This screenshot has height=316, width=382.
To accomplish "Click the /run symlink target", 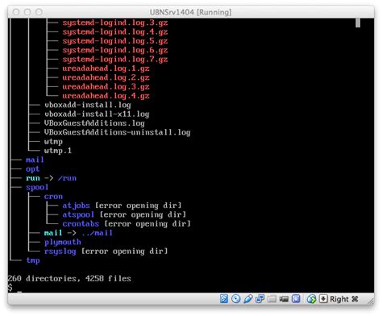I will [67, 178].
